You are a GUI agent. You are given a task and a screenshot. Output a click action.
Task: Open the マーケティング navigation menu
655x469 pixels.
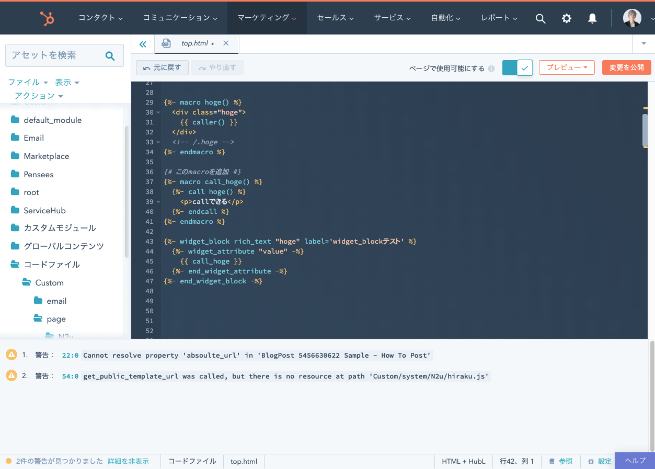click(267, 18)
